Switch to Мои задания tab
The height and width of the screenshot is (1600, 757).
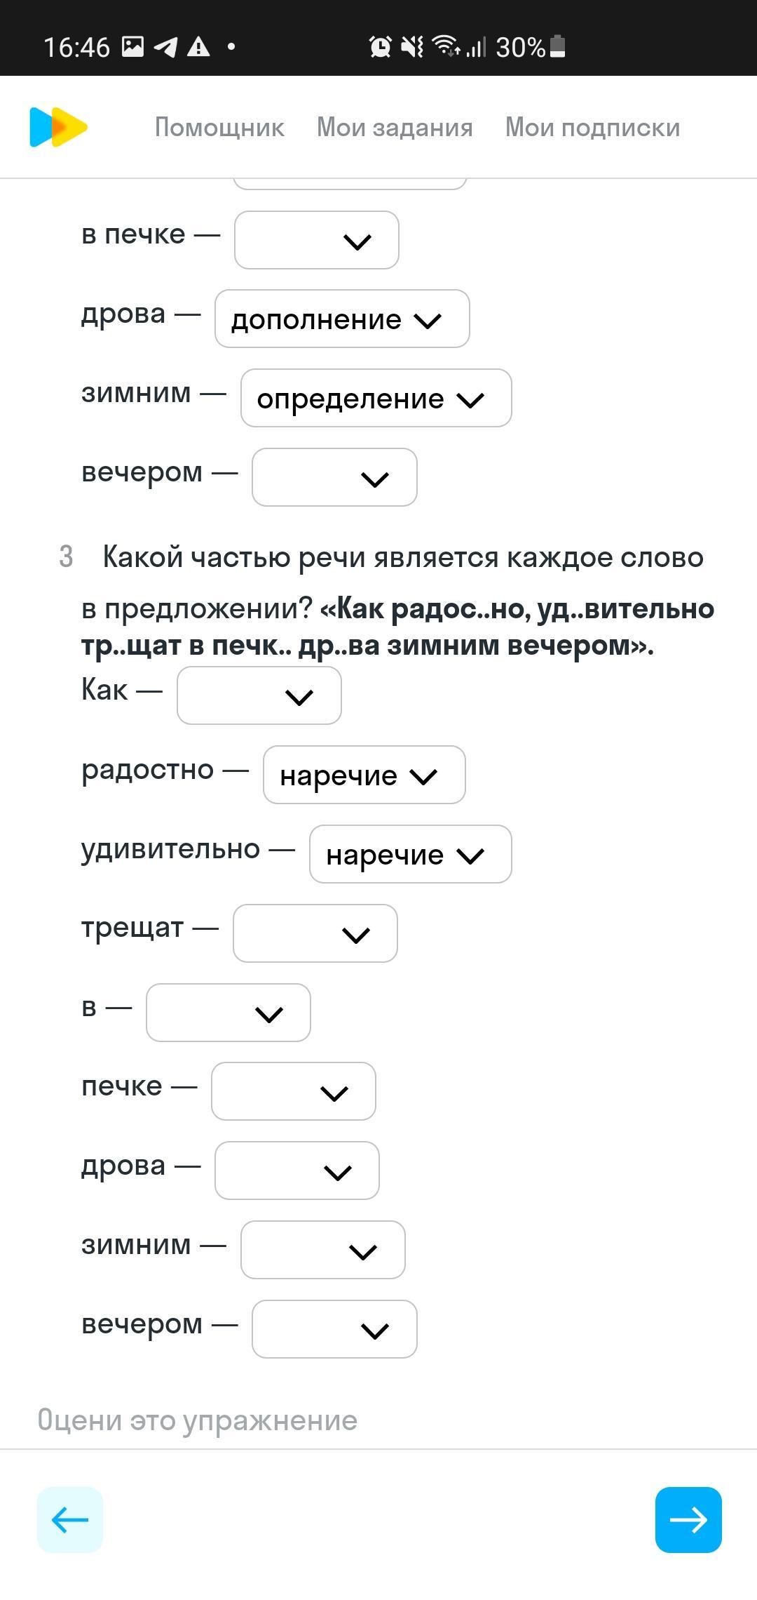(x=395, y=128)
